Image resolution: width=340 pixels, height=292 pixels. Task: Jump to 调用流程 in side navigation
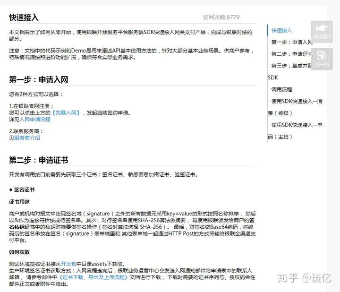(x=281, y=89)
